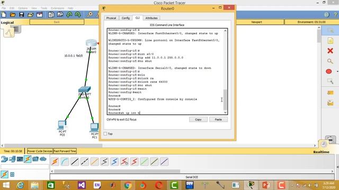This screenshot has width=339, height=190.
Task: Switch to the Realtime mode tab
Action: tap(321, 152)
